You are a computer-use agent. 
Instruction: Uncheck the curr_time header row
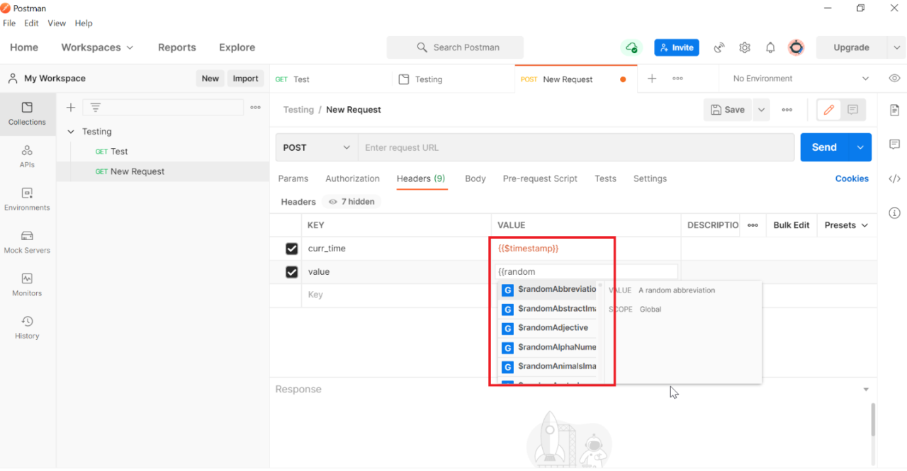(292, 249)
